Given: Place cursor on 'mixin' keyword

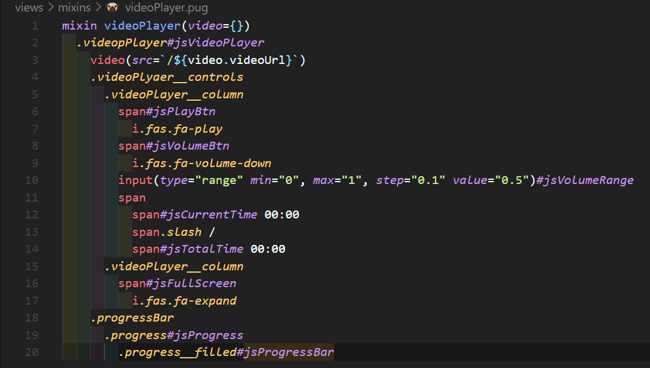Looking at the screenshot, I should pyautogui.click(x=80, y=26).
